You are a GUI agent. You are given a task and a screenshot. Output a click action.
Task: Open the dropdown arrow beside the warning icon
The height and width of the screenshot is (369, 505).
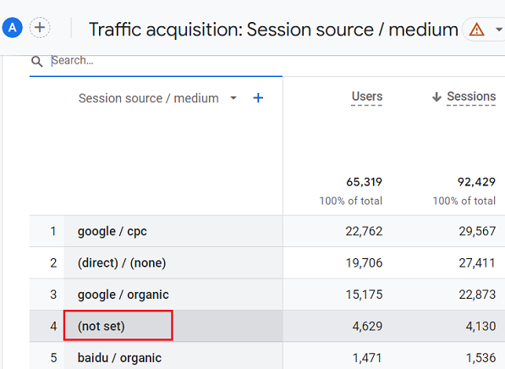(x=499, y=30)
